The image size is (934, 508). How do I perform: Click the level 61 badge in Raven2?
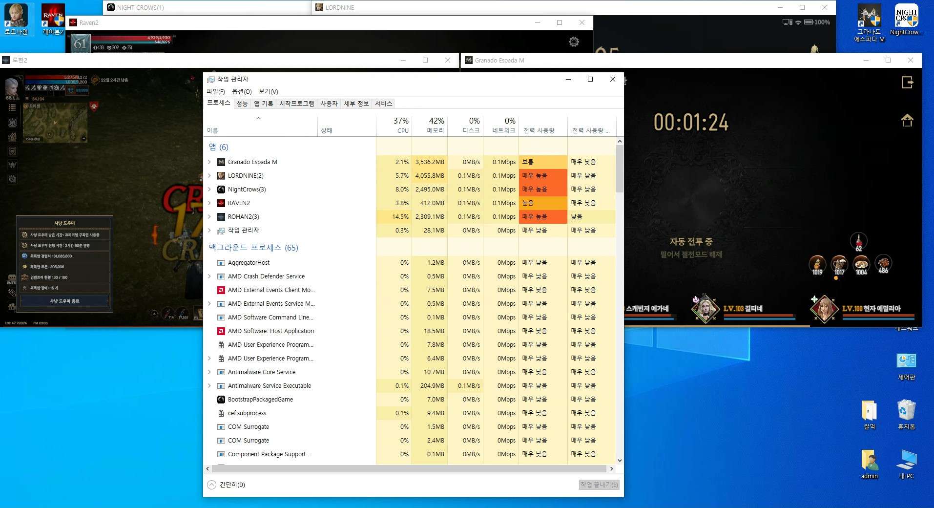tap(80, 43)
